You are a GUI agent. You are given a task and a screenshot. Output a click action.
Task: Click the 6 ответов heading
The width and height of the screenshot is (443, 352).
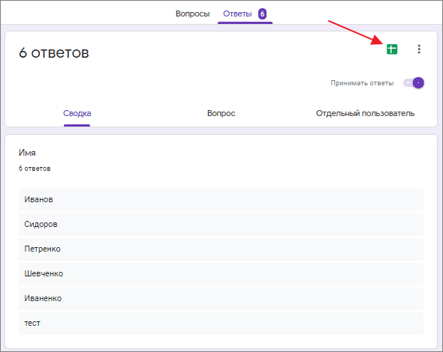pos(54,52)
